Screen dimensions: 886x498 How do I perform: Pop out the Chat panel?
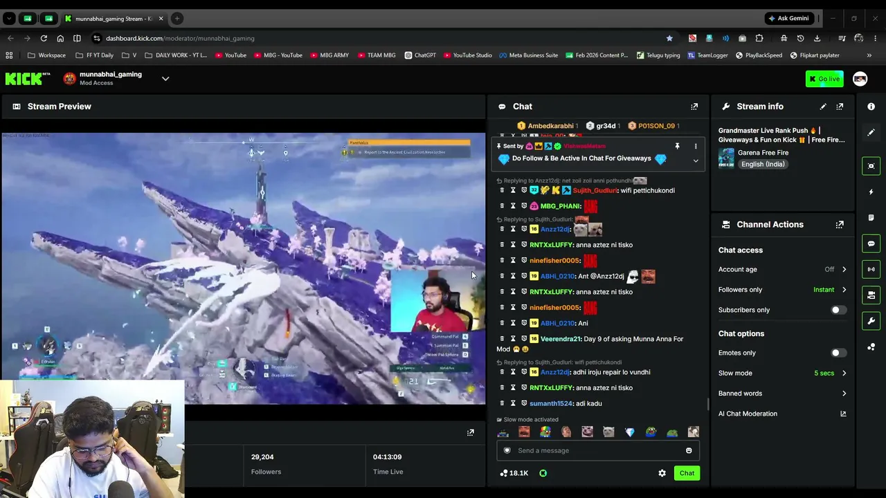click(694, 107)
